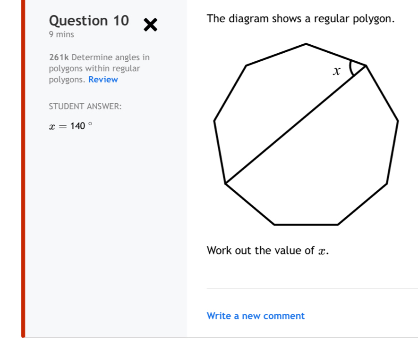
Task: Click the divider line above the comment link
Action: [x=312, y=288]
